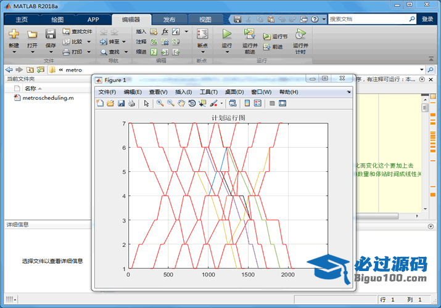
Task: Click the editor vertical scrollbar thumb
Action: tap(425, 108)
